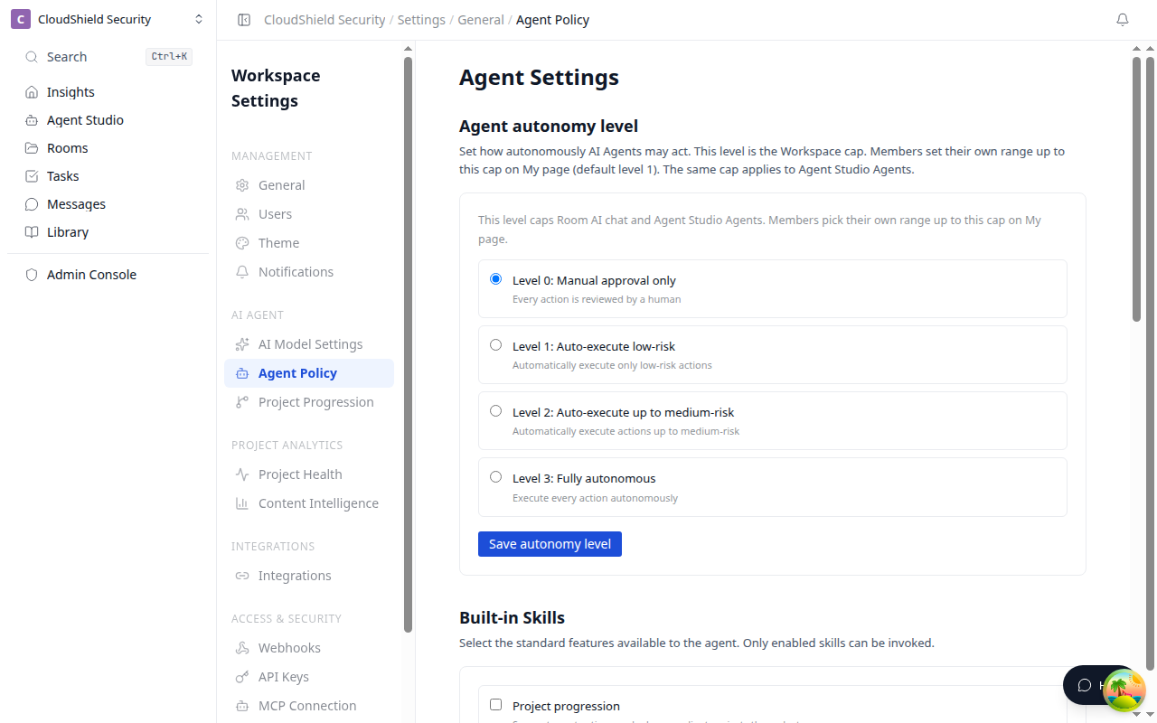This screenshot has width=1157, height=723.
Task: Click the API Keys key icon
Action: [x=242, y=677]
